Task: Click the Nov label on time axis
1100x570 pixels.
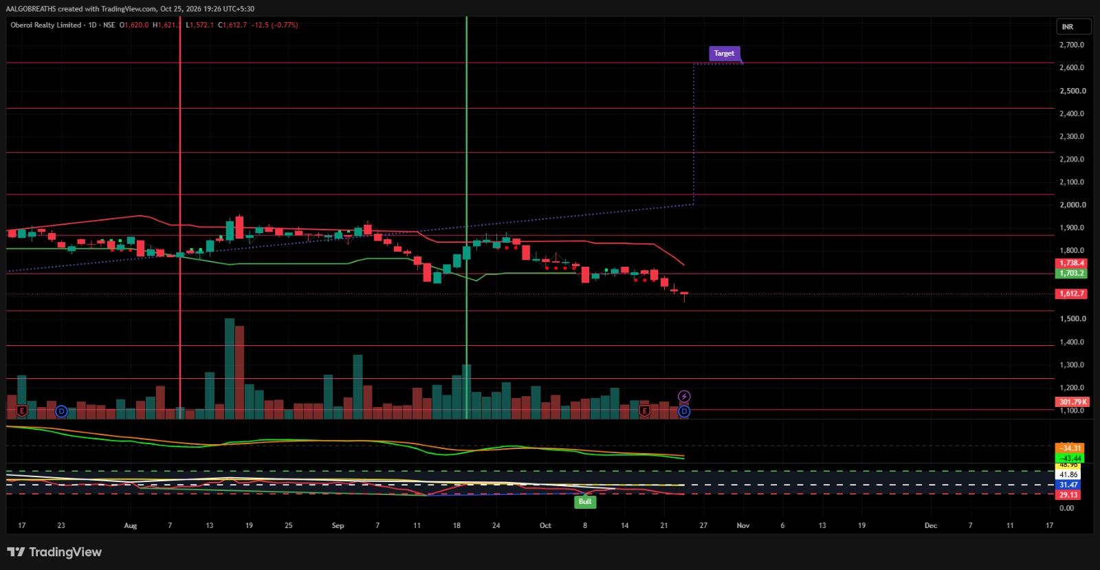Action: 743,525
